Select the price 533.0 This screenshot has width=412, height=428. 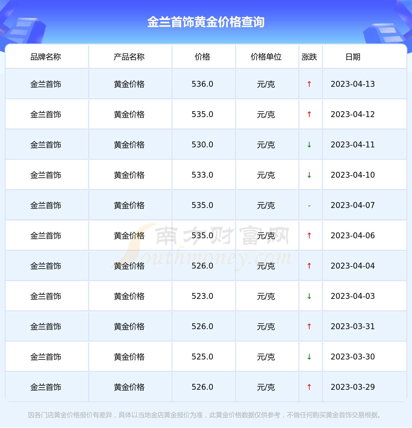tap(202, 175)
